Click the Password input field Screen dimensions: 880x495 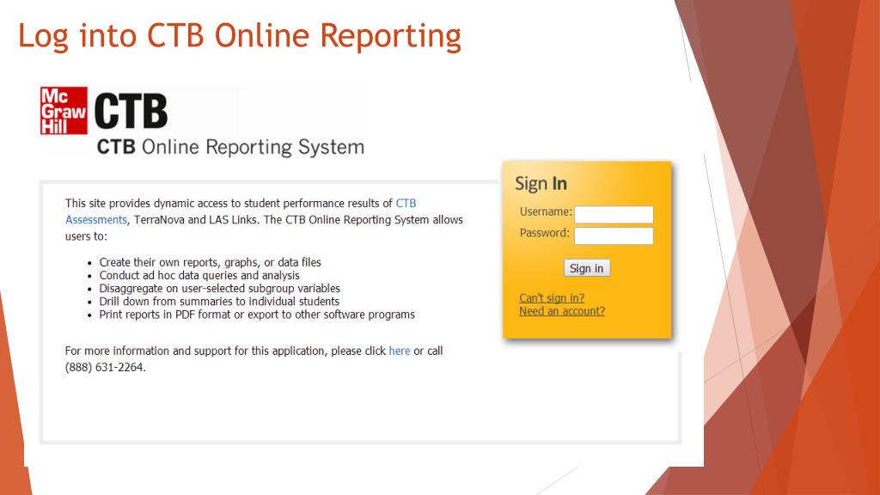click(614, 235)
